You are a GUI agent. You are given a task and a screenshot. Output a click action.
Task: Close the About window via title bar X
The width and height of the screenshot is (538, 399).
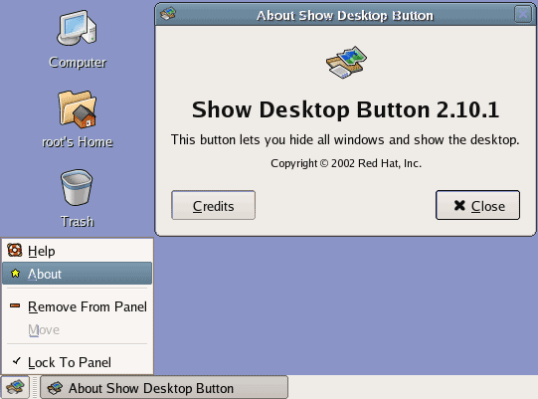(523, 14)
